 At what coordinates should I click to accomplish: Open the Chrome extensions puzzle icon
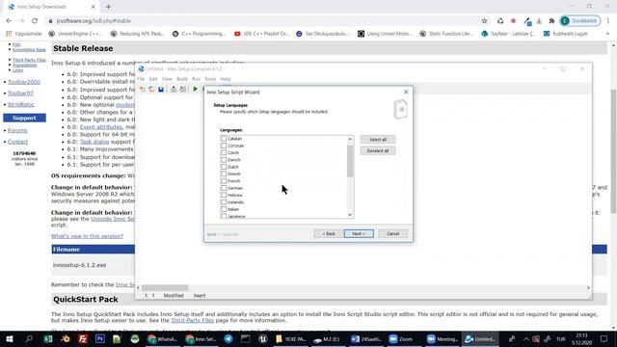coord(551,21)
